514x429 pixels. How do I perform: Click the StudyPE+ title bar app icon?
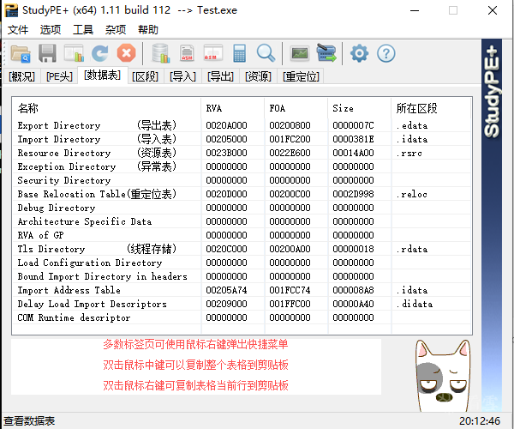11,10
